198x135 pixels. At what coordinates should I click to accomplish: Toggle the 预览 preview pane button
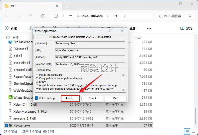[186, 28]
